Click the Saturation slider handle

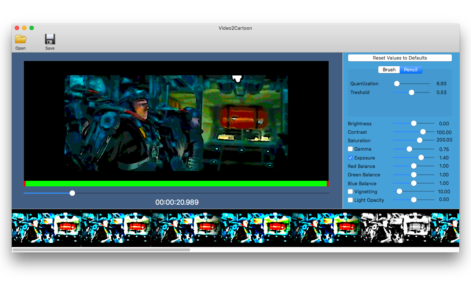tap(419, 140)
